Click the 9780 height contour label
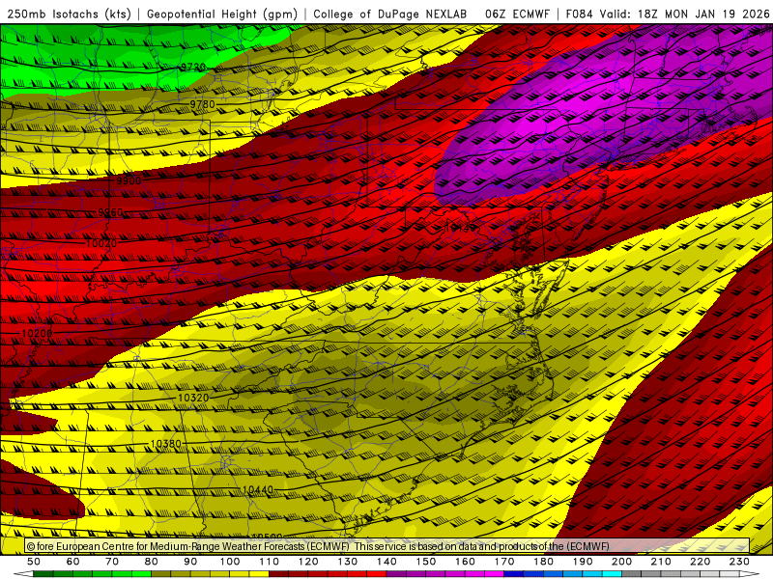 pyautogui.click(x=203, y=104)
